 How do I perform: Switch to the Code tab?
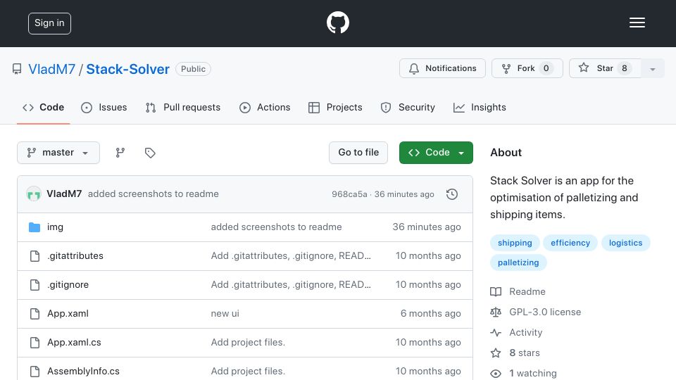coord(43,107)
